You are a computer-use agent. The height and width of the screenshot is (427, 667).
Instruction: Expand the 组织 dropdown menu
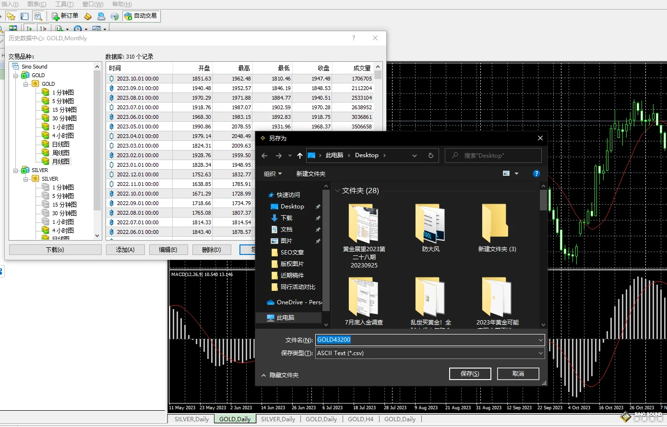point(273,174)
